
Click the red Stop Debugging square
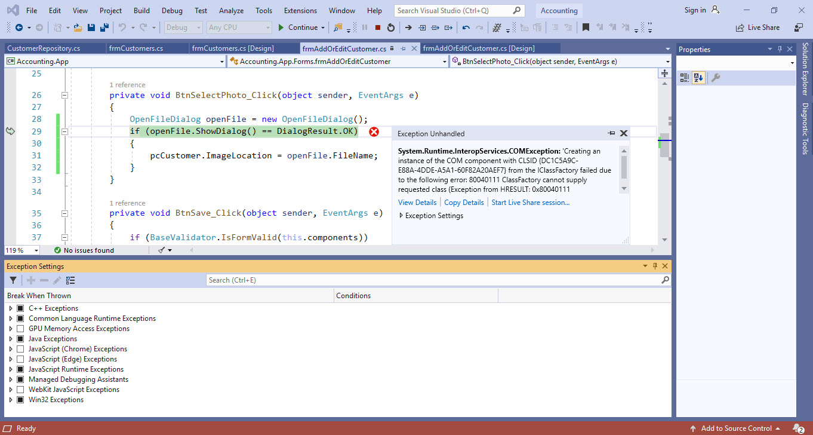[378, 27]
